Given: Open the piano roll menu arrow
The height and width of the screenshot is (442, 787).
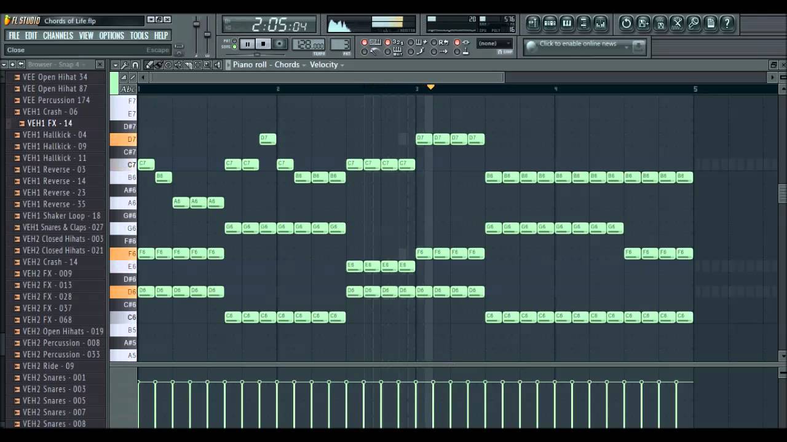Looking at the screenshot, I should tap(116, 65).
